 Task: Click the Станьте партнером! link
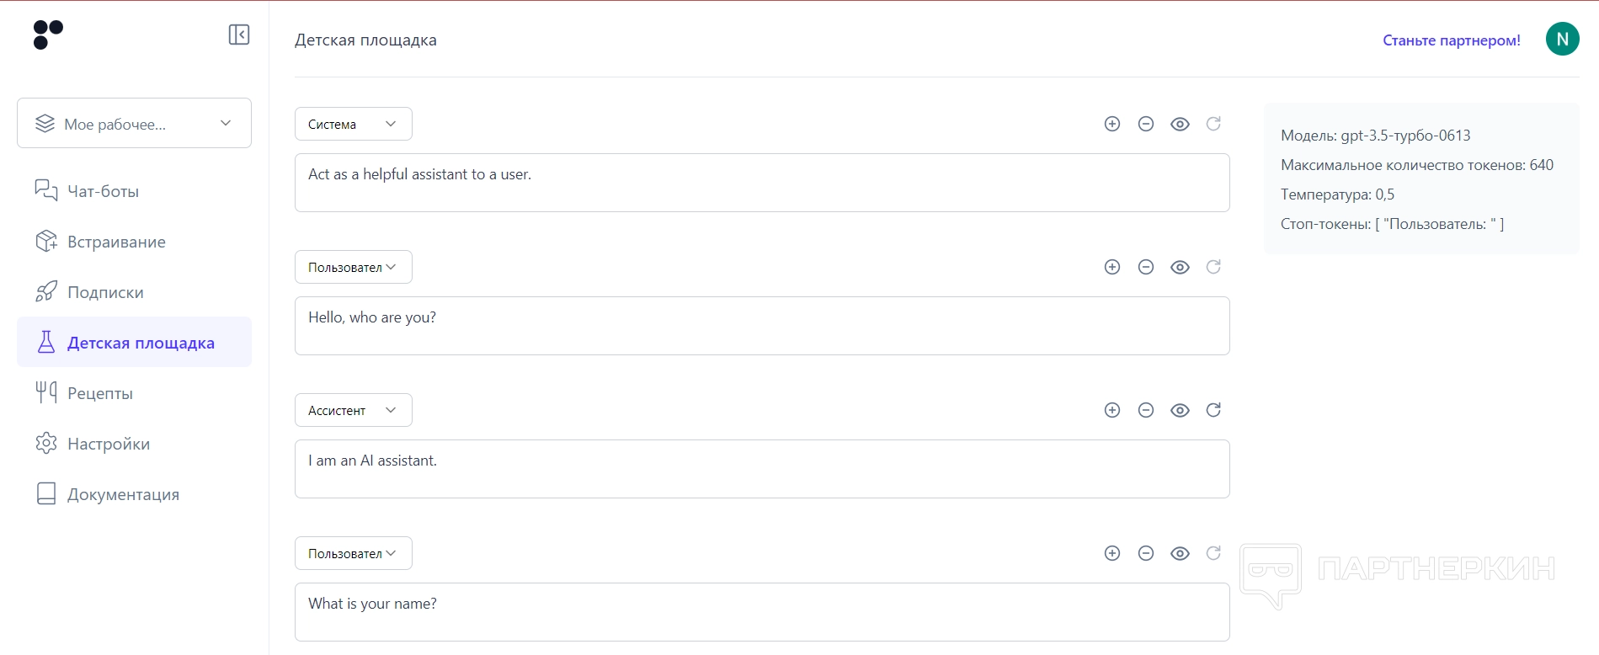1451,40
